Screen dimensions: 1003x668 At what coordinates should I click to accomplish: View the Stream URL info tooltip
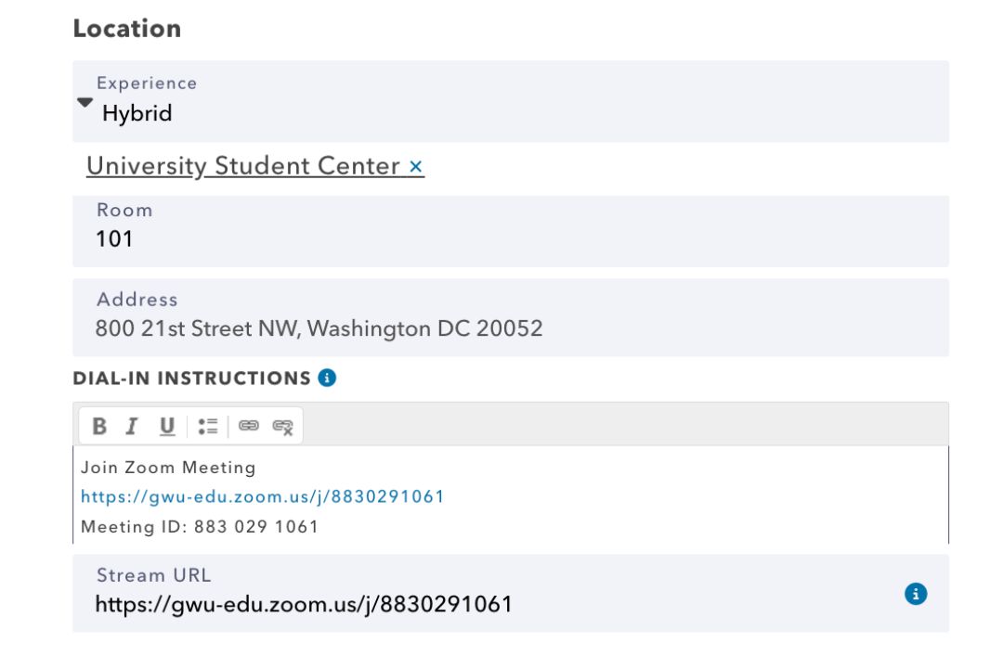pyautogui.click(x=917, y=593)
